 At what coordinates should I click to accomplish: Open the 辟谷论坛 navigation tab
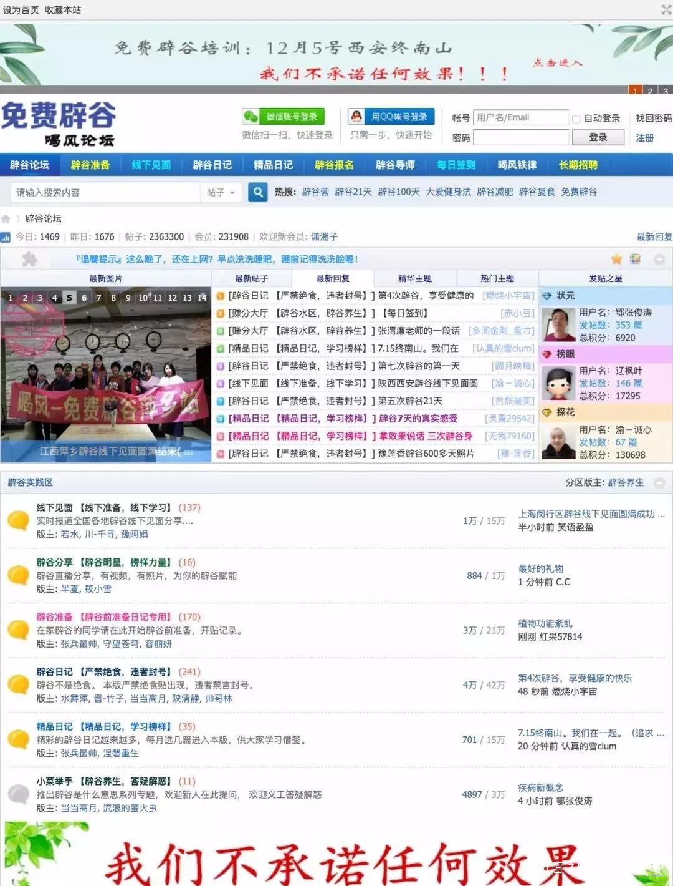click(x=29, y=165)
